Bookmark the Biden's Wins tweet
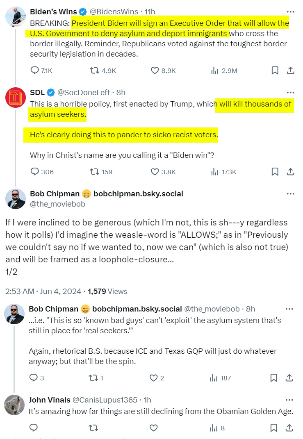 click(x=275, y=71)
